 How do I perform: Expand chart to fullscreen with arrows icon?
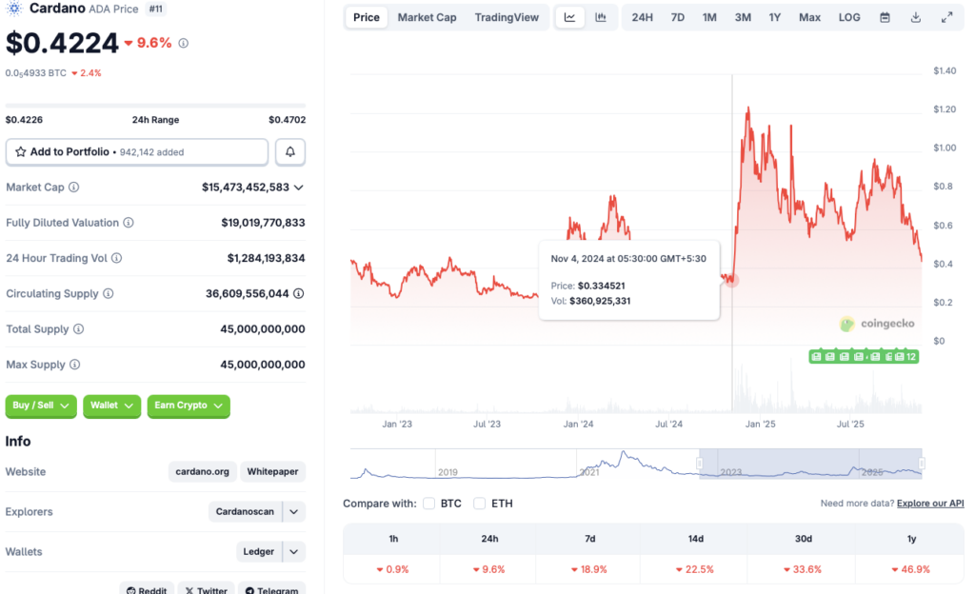coord(946,16)
